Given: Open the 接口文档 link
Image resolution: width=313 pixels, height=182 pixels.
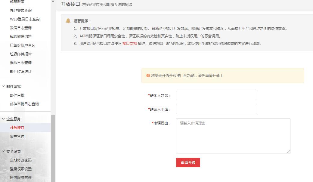Looking at the screenshot, I should (129, 43).
